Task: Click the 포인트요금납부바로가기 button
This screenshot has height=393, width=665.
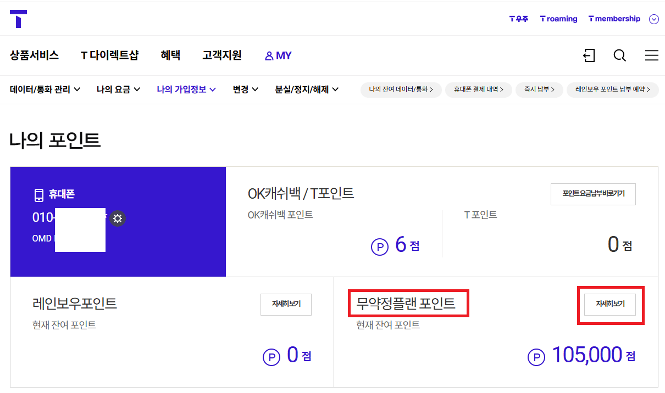Action: click(x=593, y=194)
